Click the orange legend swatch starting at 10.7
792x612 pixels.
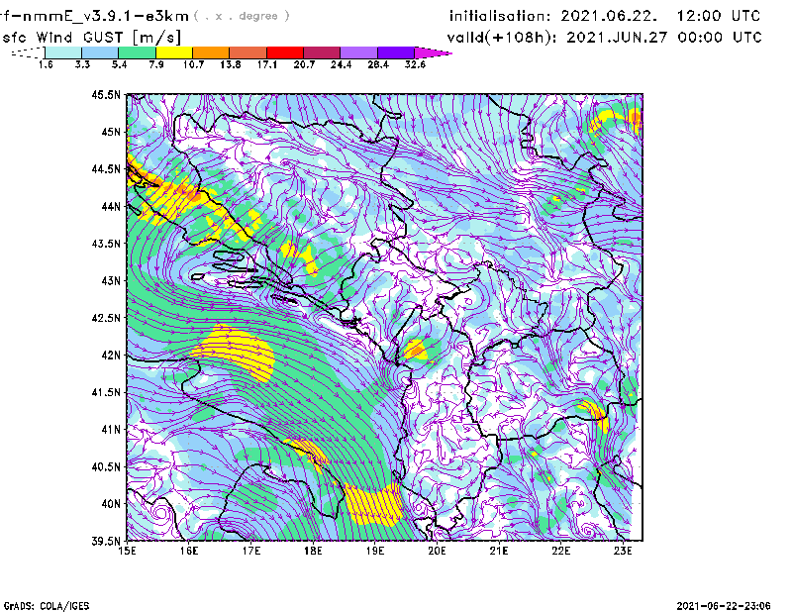(x=211, y=52)
